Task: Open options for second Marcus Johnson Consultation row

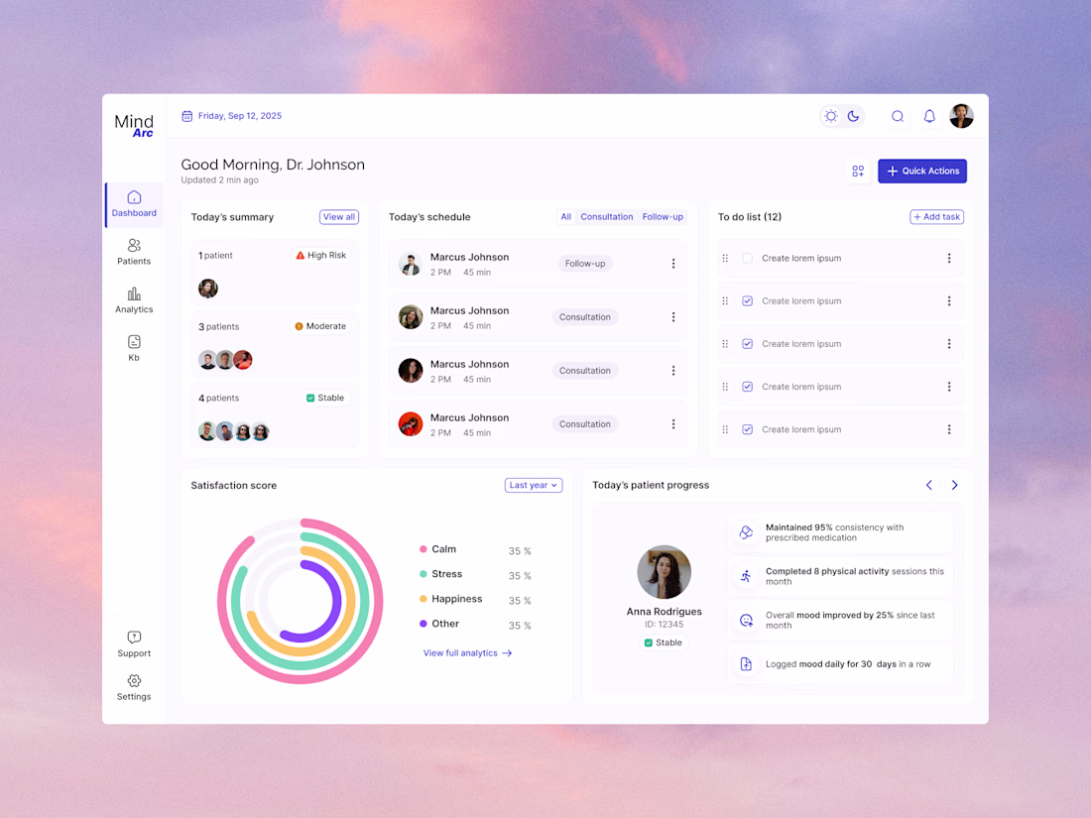Action: 672,317
